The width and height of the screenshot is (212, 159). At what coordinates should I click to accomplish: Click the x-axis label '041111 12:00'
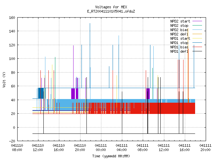164,148
